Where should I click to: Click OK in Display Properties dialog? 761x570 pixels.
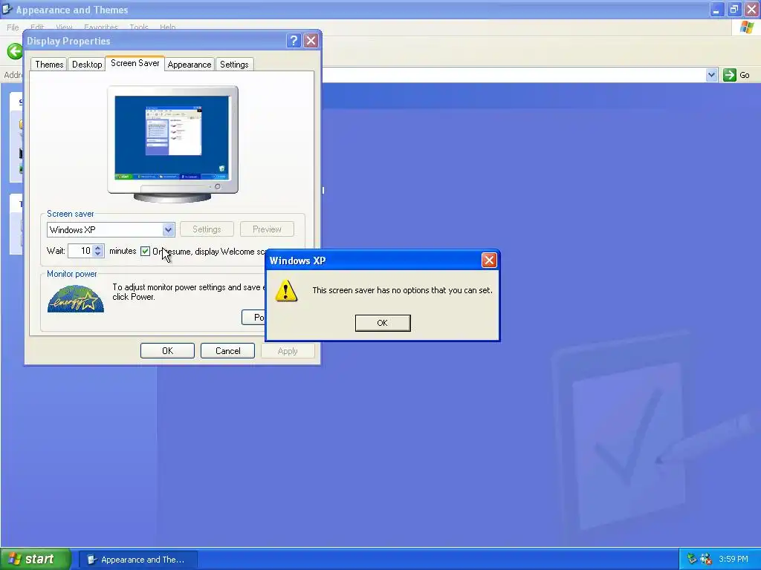click(167, 350)
